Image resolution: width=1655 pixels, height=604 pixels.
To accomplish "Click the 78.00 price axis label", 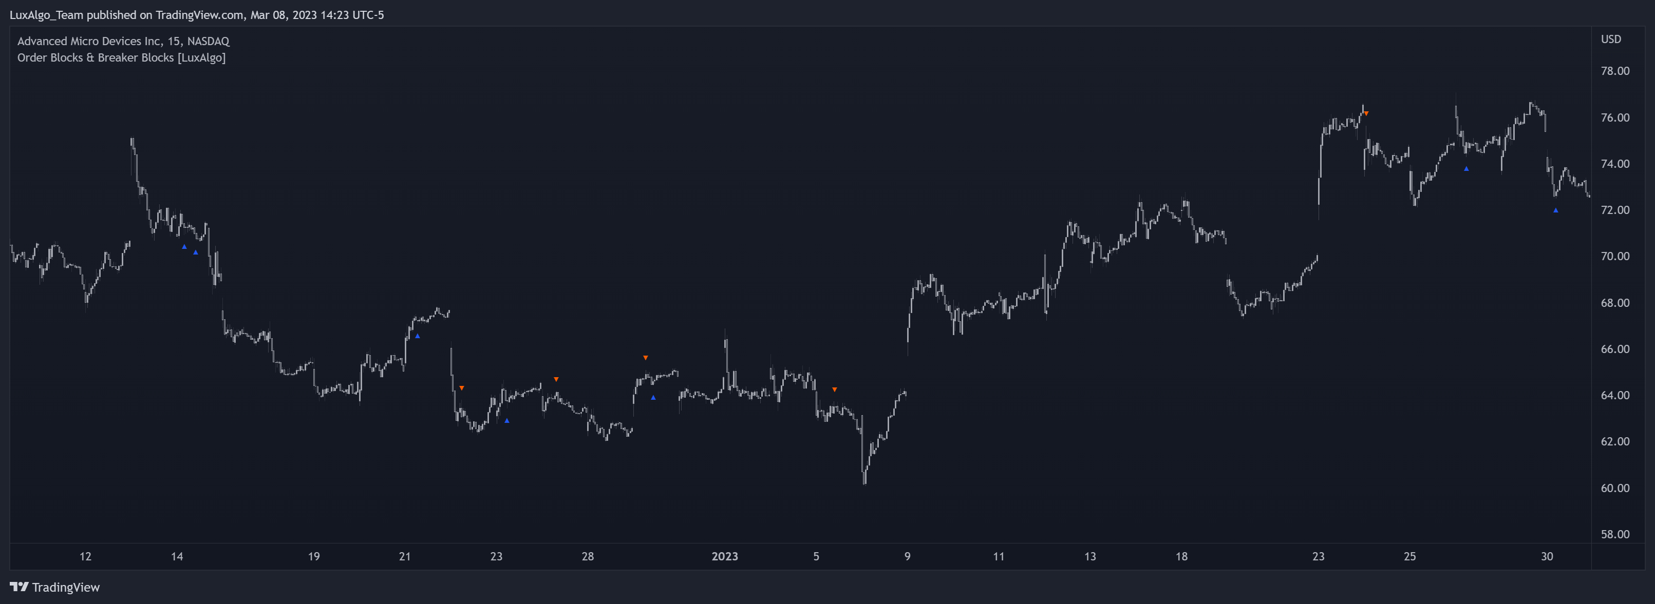I will click(1614, 71).
